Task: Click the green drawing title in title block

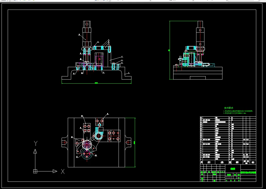Action: [x=232, y=169]
